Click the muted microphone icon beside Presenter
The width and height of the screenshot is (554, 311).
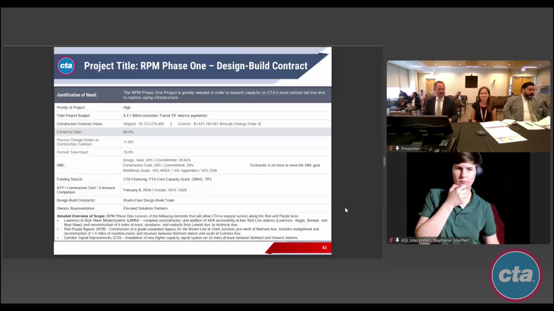point(391,149)
